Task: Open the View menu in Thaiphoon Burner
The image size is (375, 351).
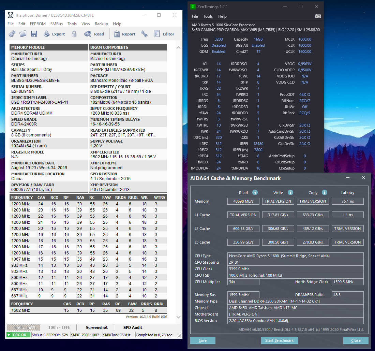Action: click(86, 24)
